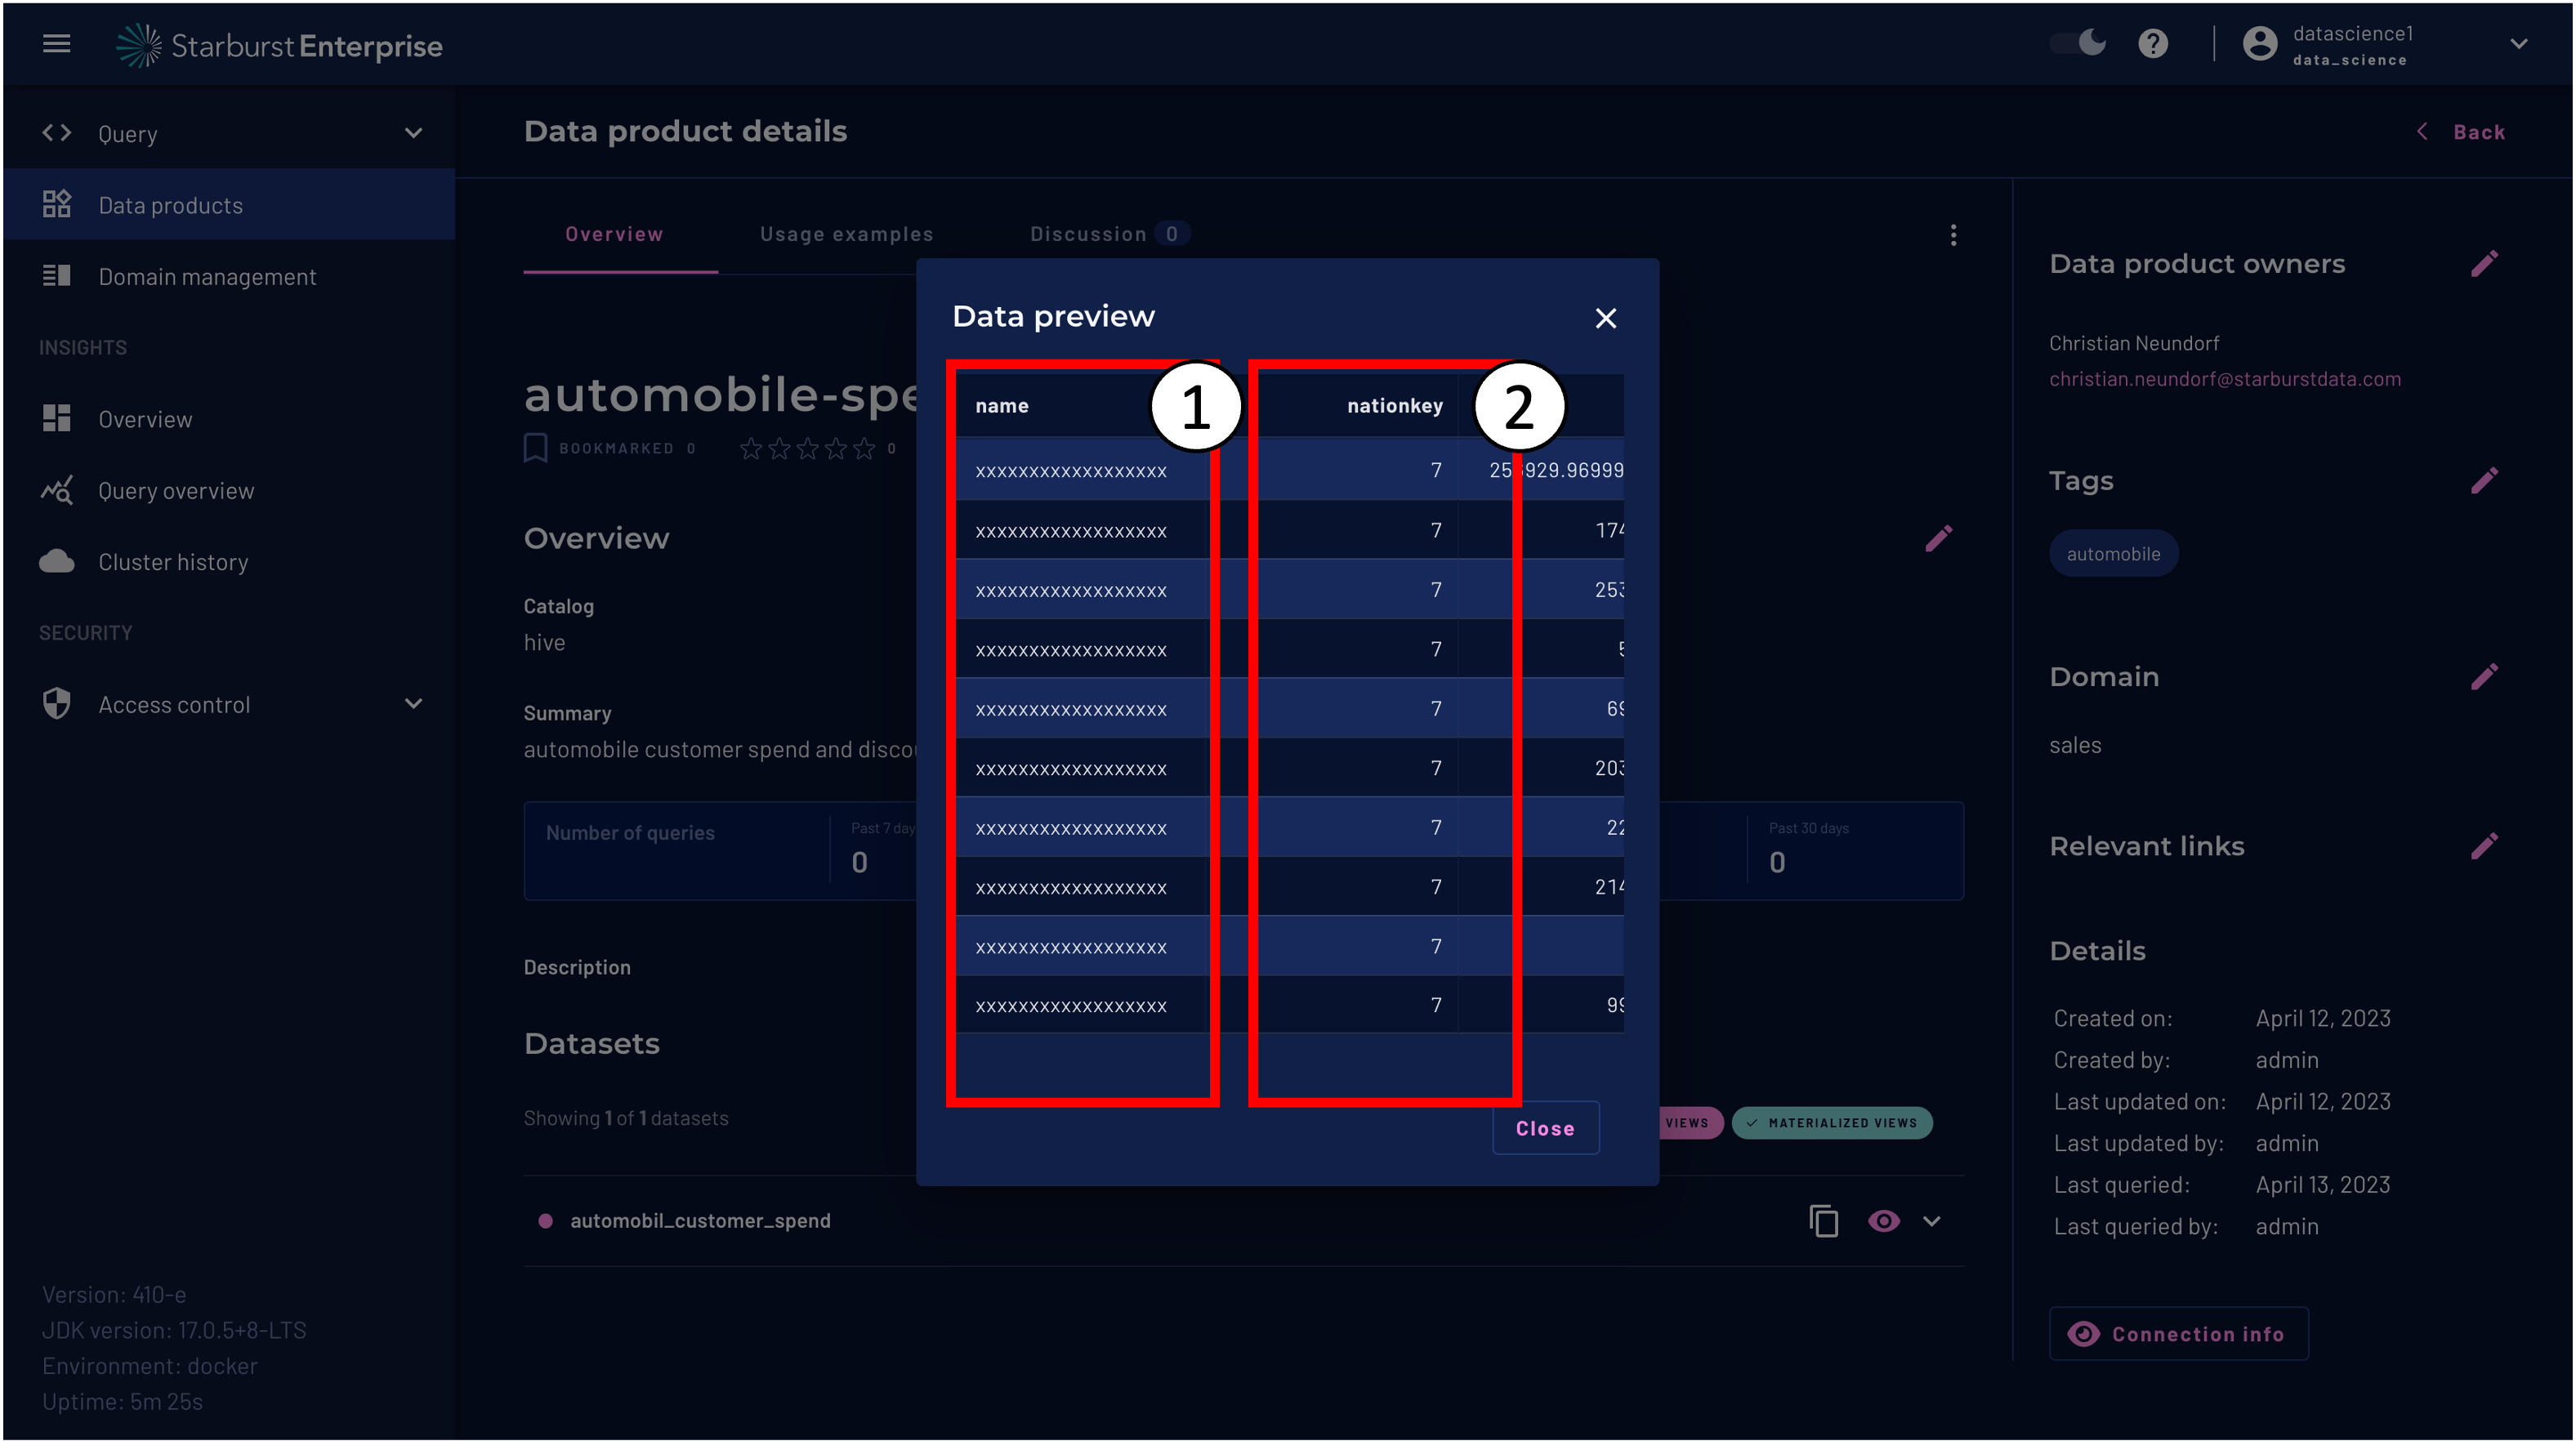This screenshot has width=2576, height=1441.
Task: Click the Connection info button
Action: (2178, 1334)
